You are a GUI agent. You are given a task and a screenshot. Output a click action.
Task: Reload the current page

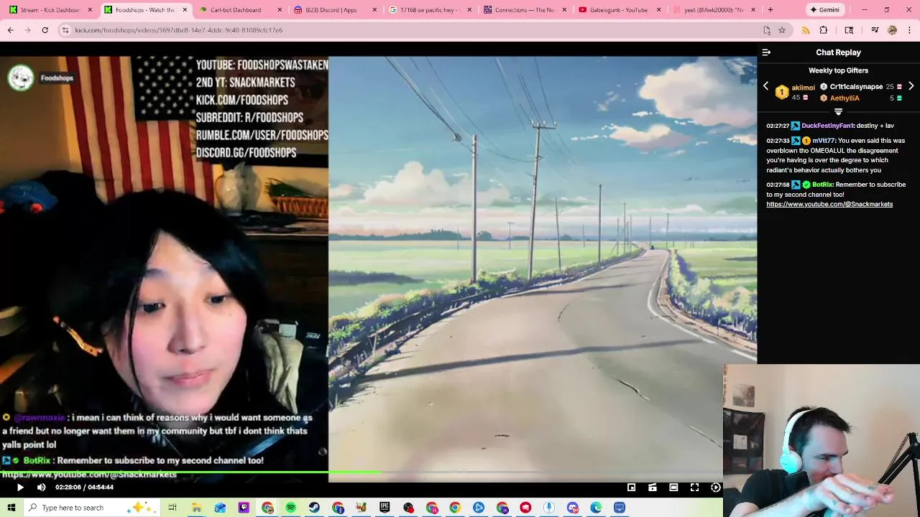45,30
